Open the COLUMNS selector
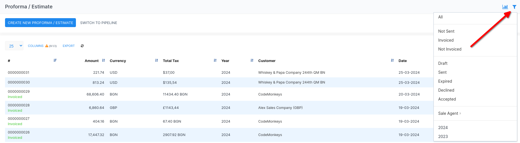Viewport: 520px width, 143px height. [36, 46]
